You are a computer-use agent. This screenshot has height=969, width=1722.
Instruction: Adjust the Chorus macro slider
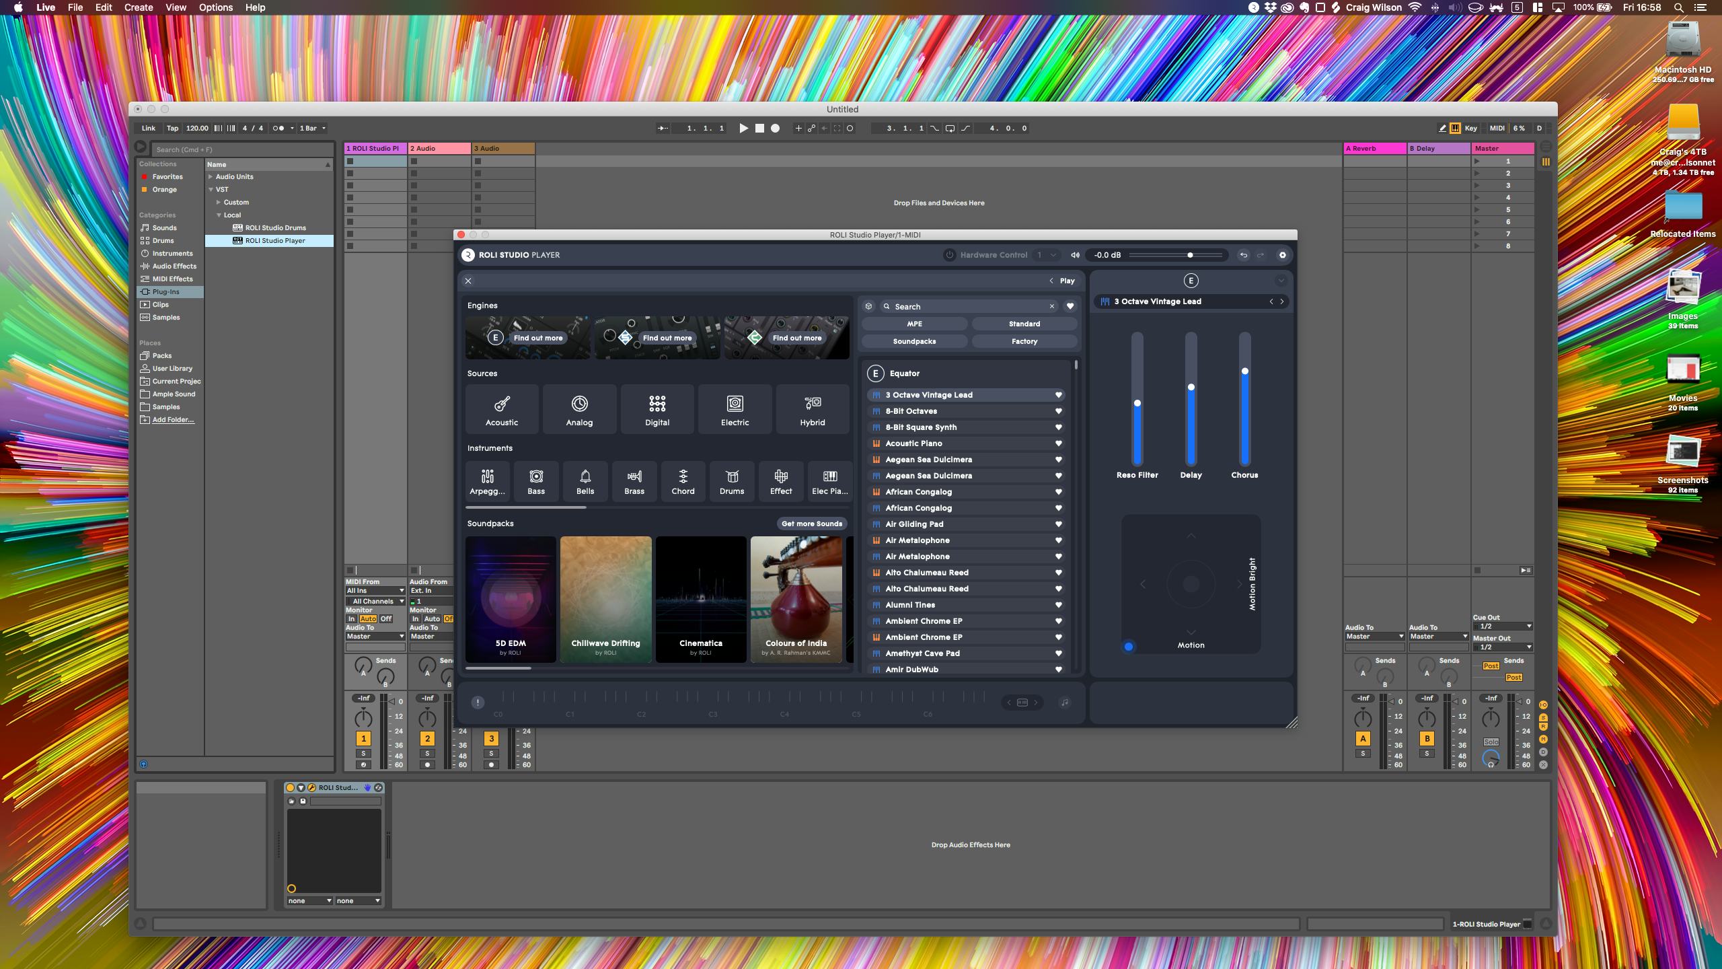tap(1244, 371)
